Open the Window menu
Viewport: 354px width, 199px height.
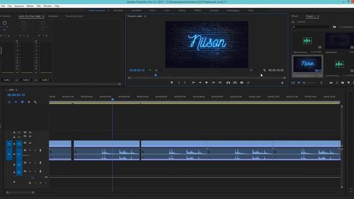[48, 6]
